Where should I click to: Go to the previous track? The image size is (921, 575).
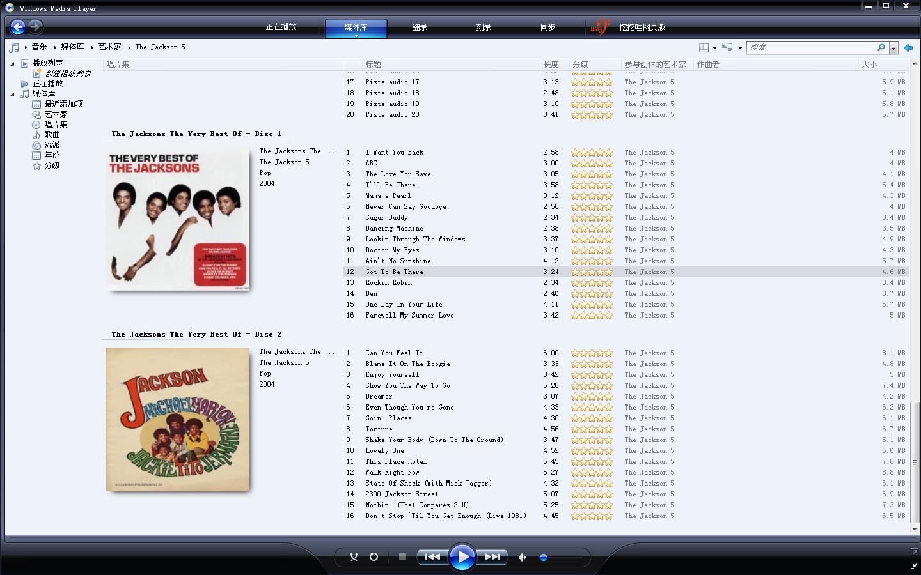pos(432,556)
